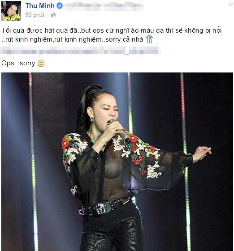Click the globe public privacy icon

pos(53,15)
